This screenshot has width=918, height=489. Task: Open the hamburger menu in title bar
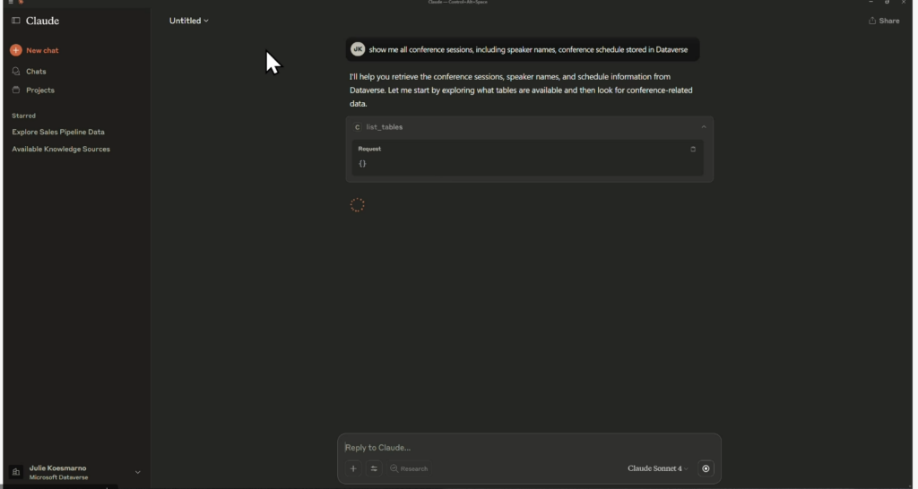(11, 3)
